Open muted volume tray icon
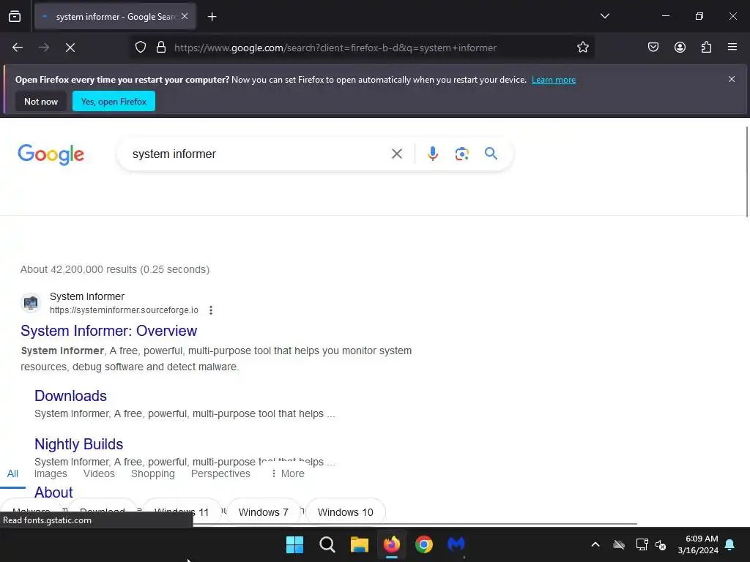 (x=661, y=544)
